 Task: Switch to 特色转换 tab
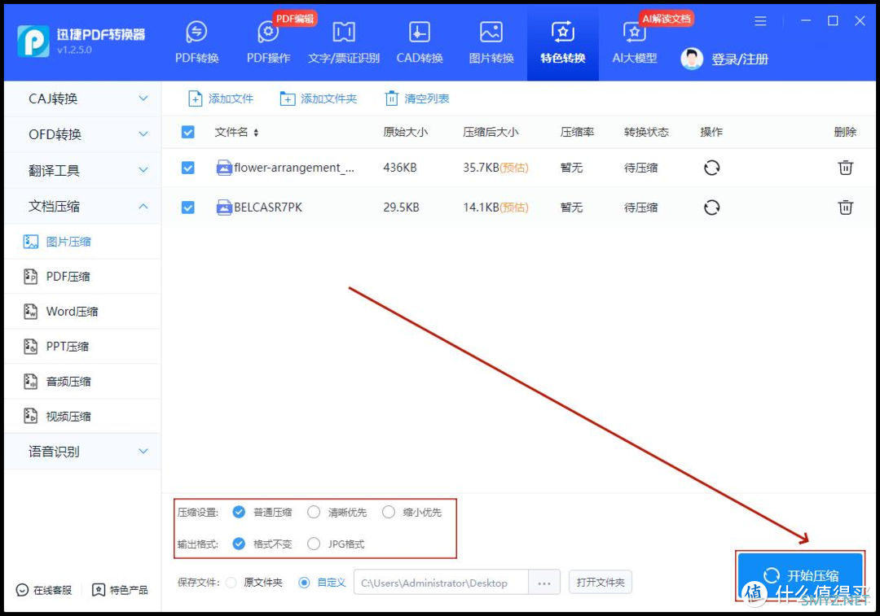[x=563, y=42]
